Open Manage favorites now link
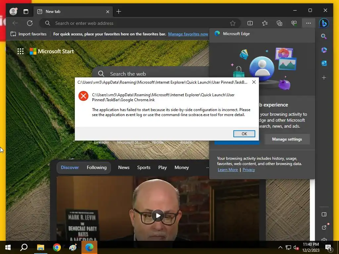 (188, 34)
